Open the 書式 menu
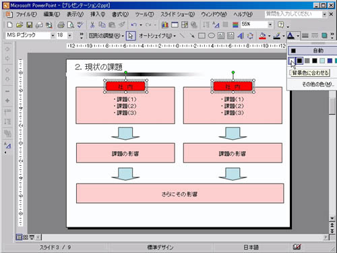Viewport: 337px width, 253px height. point(120,14)
